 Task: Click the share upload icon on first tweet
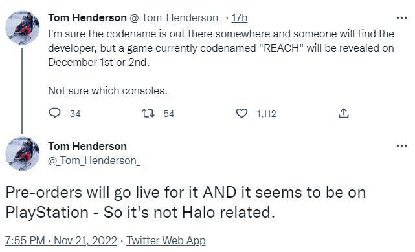[344, 113]
